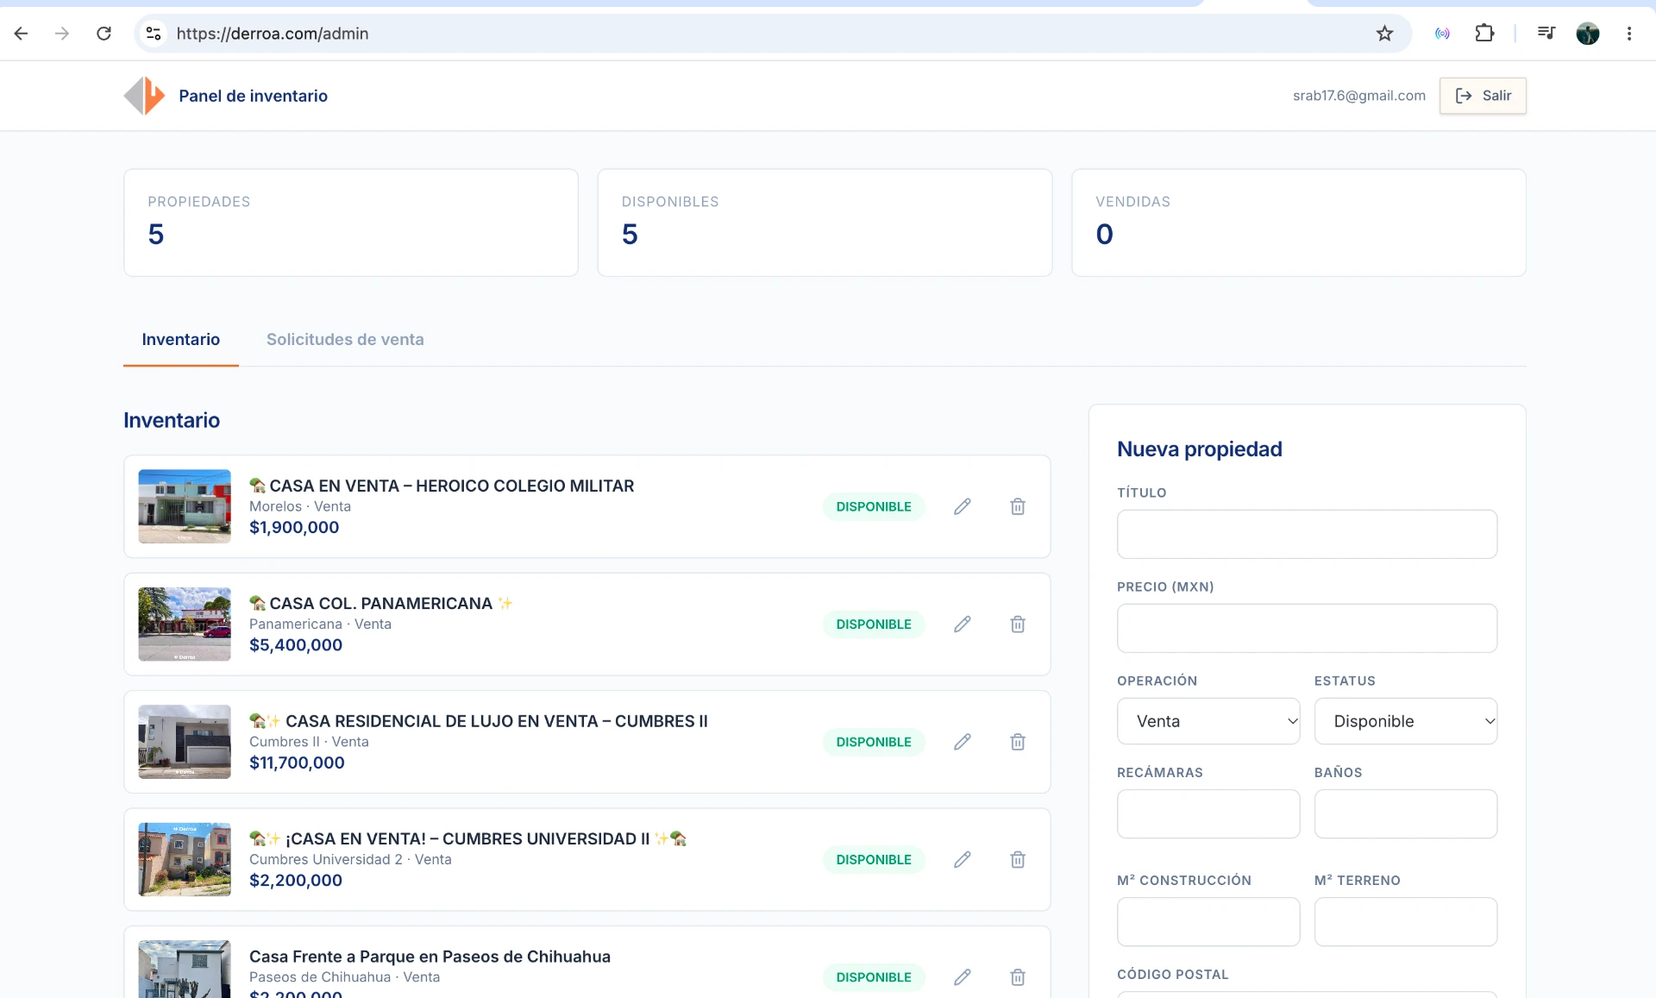Edit the Cumbres II luxury house listing

coord(963,742)
